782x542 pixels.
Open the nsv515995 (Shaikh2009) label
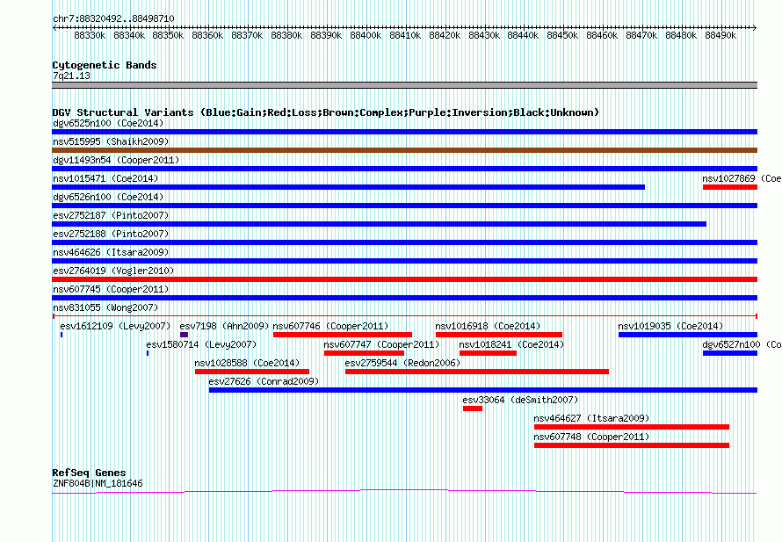pyautogui.click(x=111, y=141)
